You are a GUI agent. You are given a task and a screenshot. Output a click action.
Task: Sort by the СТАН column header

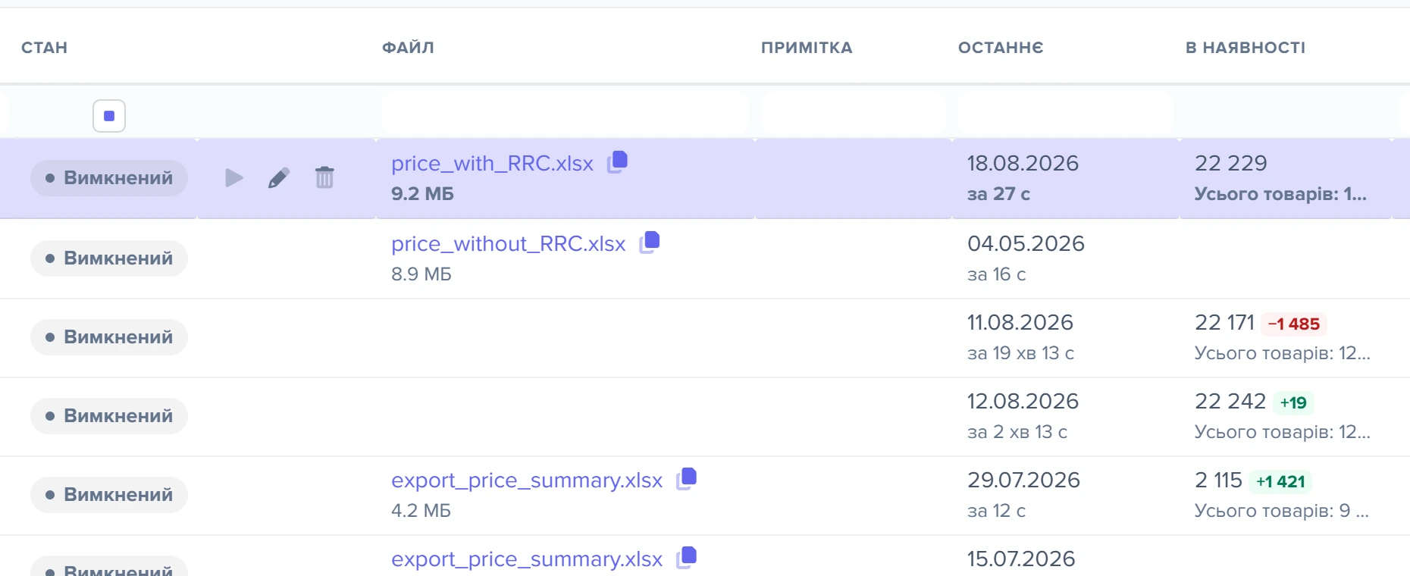(45, 48)
